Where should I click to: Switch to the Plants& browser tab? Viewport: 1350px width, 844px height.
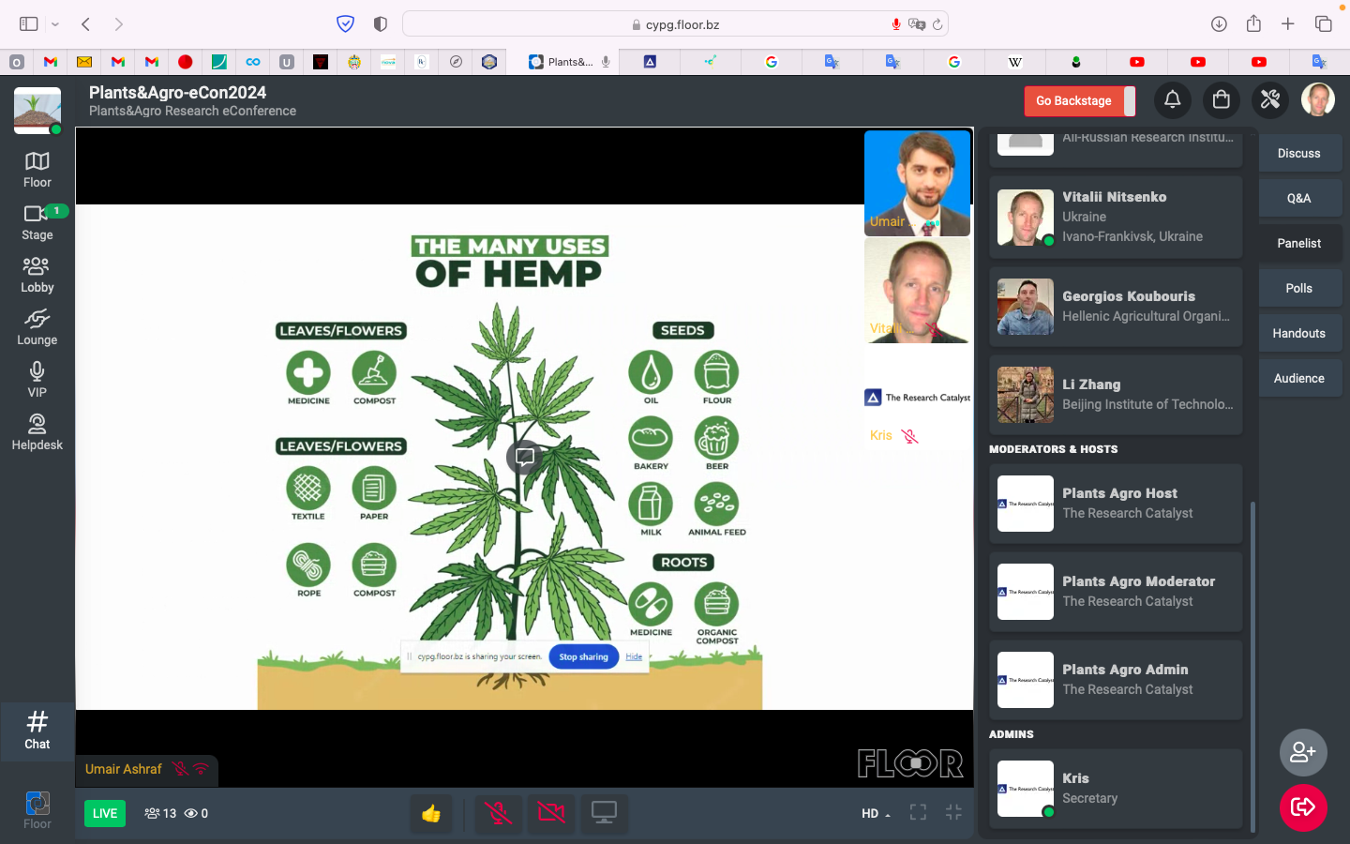pos(562,62)
